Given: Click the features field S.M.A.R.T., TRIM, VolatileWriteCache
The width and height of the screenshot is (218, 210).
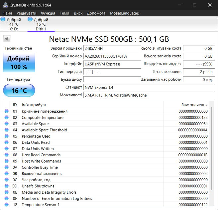Looking at the screenshot, I should point(149,95).
